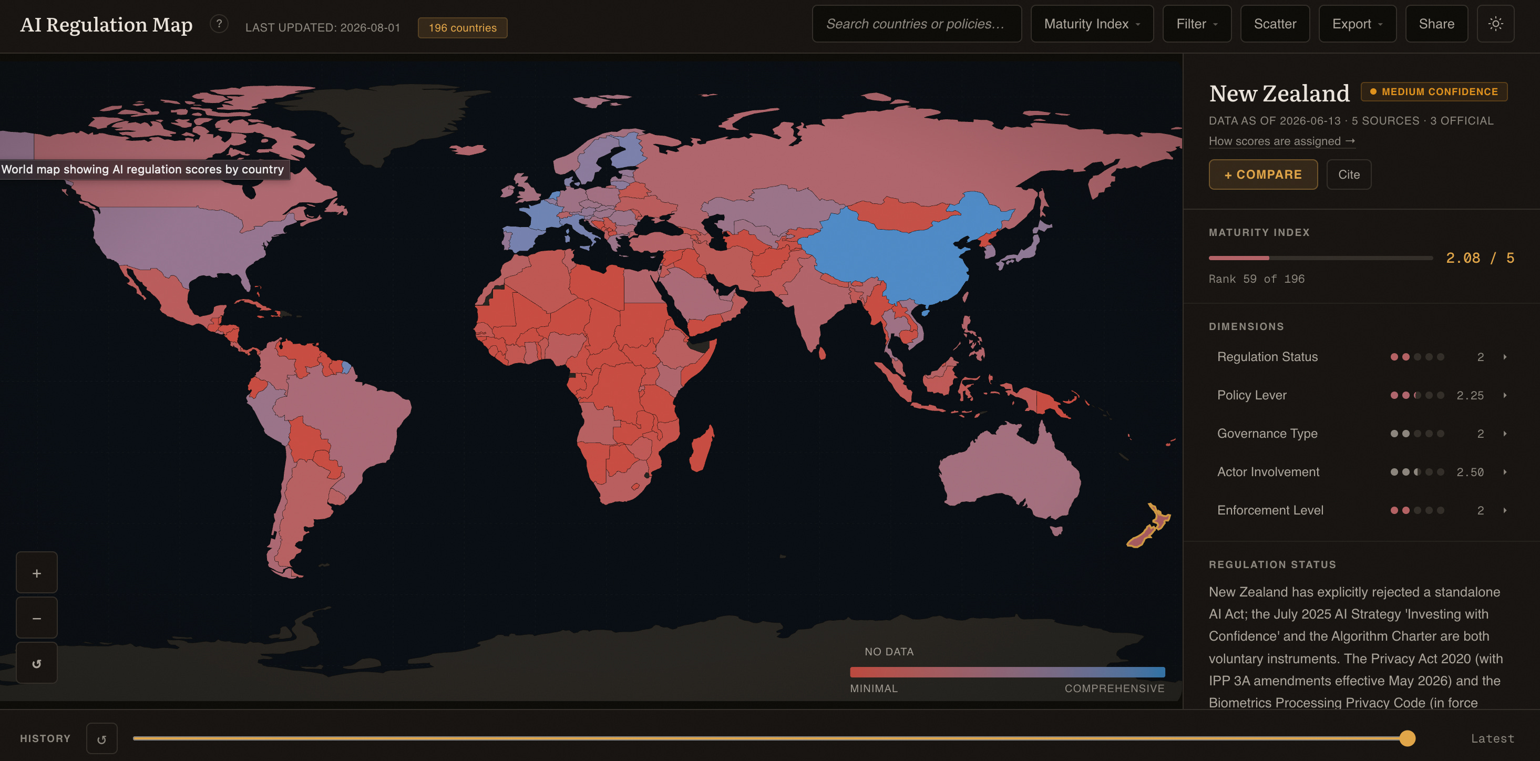The height and width of the screenshot is (761, 1540).
Task: Click the Share button
Action: coord(1436,24)
